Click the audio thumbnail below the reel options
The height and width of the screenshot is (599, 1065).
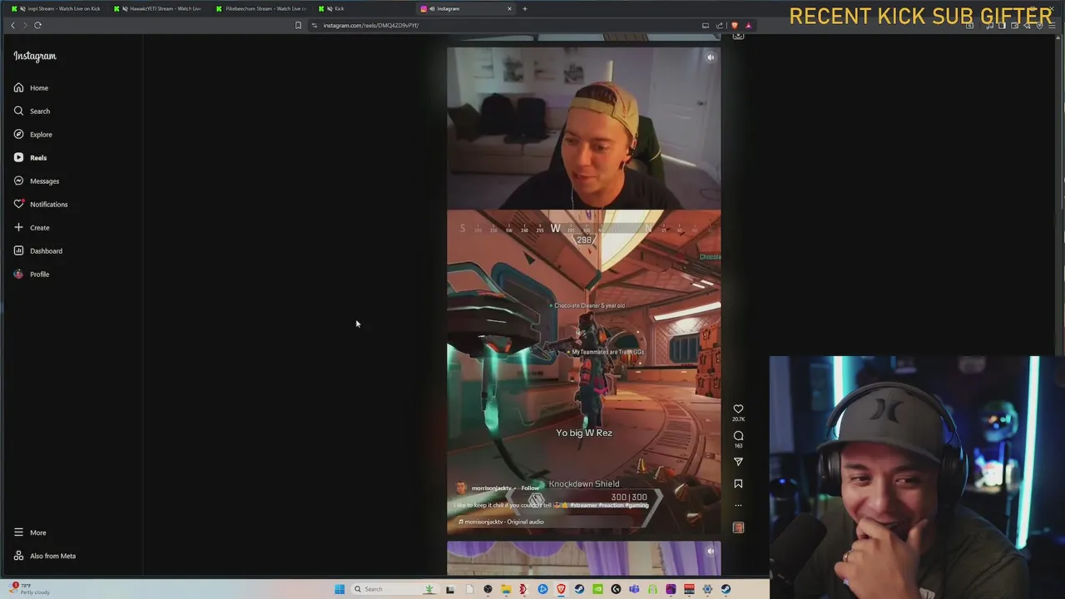pyautogui.click(x=738, y=527)
